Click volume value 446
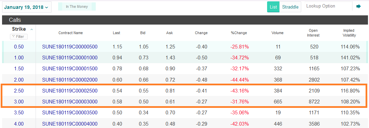The height and width of the screenshot is (128, 369). (278, 124)
